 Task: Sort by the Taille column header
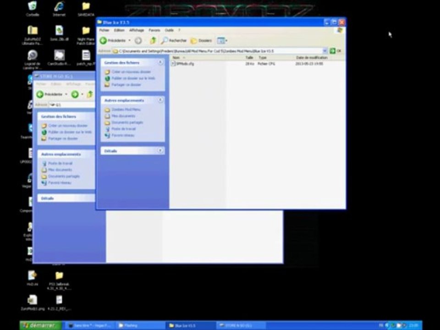249,58
